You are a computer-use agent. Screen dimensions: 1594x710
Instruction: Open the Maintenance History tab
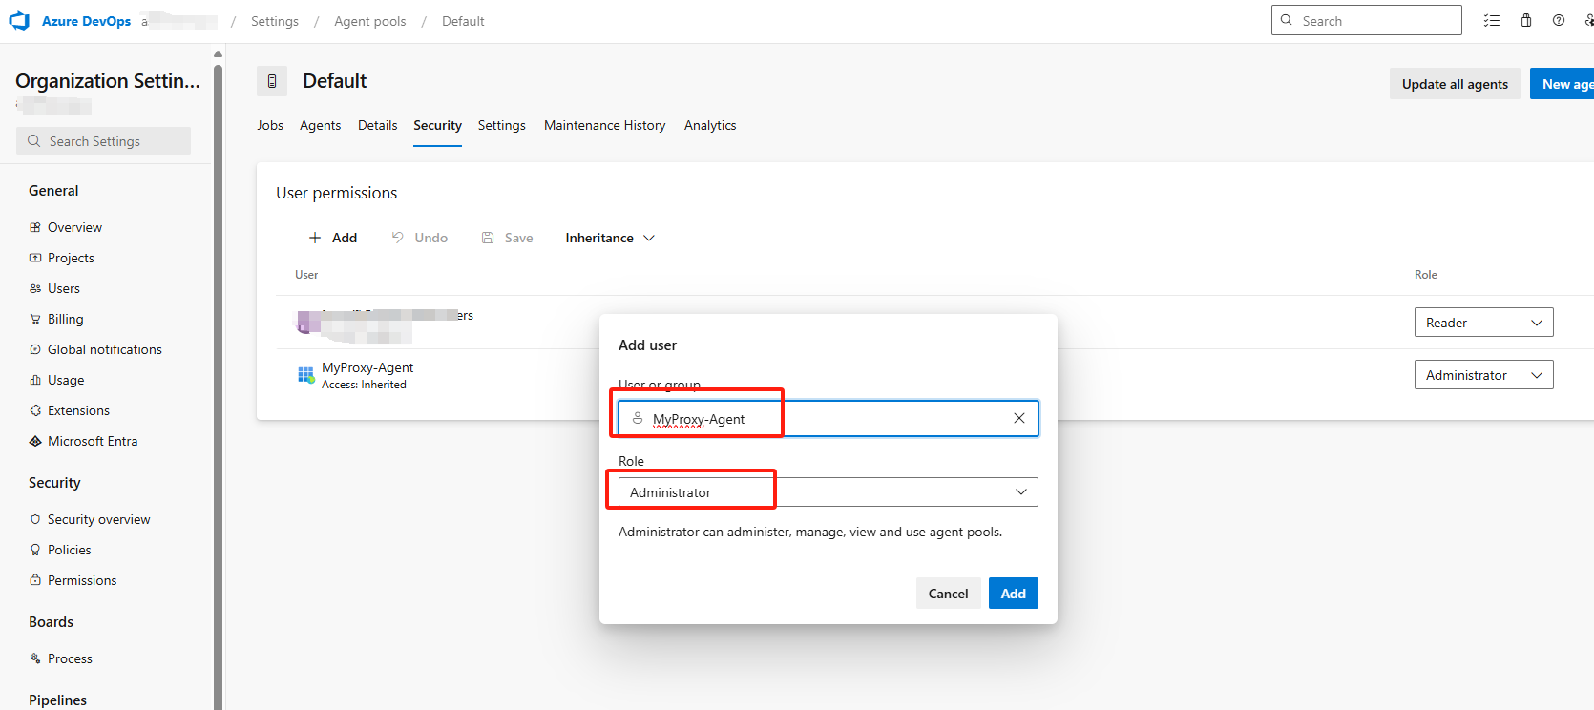pos(604,125)
